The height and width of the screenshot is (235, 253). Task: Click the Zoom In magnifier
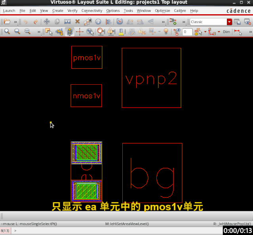[x=7, y=31]
